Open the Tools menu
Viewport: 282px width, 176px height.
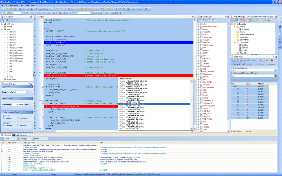coord(28,5)
